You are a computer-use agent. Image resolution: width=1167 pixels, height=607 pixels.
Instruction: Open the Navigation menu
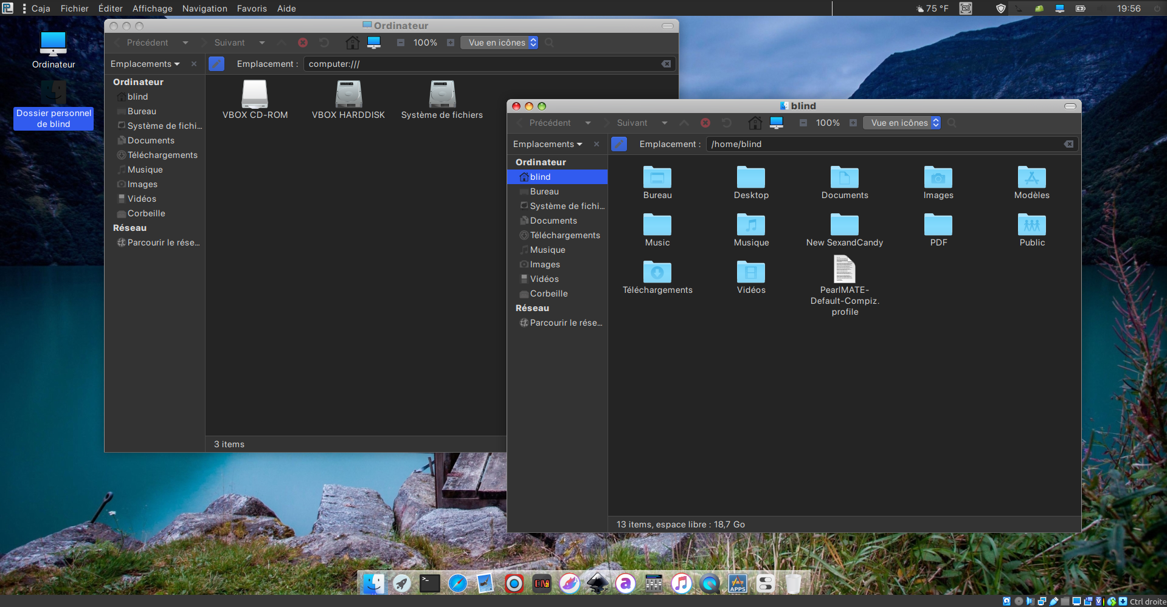pos(204,9)
